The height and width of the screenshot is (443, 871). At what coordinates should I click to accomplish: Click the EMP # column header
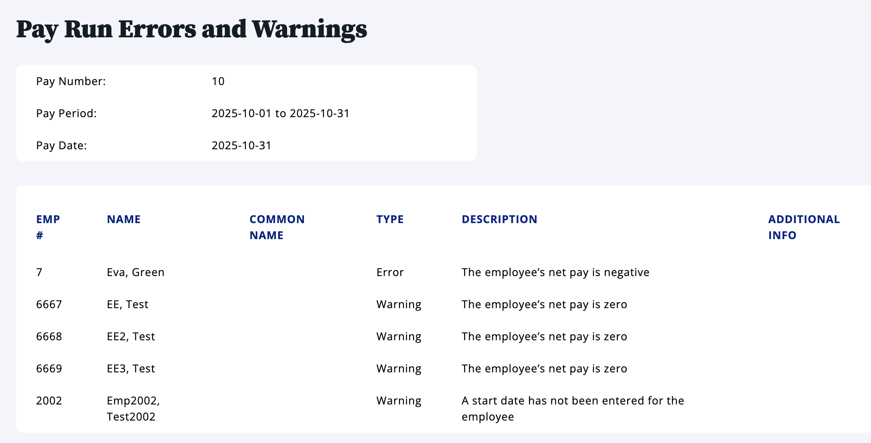pyautogui.click(x=48, y=227)
